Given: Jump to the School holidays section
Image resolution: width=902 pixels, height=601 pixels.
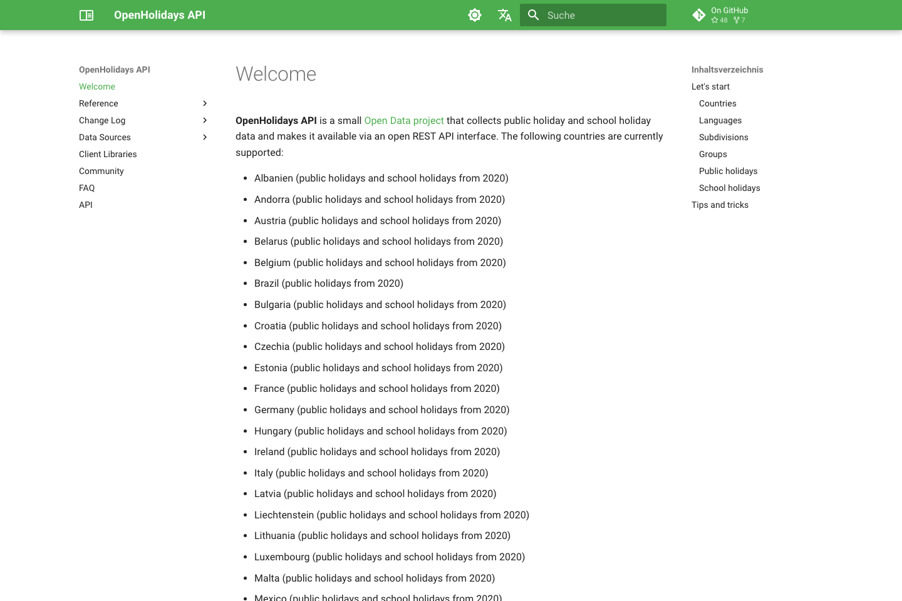Looking at the screenshot, I should tap(730, 188).
